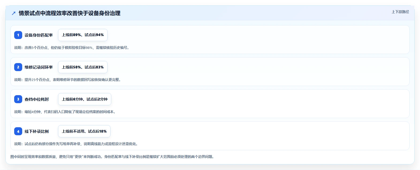420x170 pixels.
Task: Click the 上线前6分钟、试点后2分钟 pill
Action: (85, 99)
